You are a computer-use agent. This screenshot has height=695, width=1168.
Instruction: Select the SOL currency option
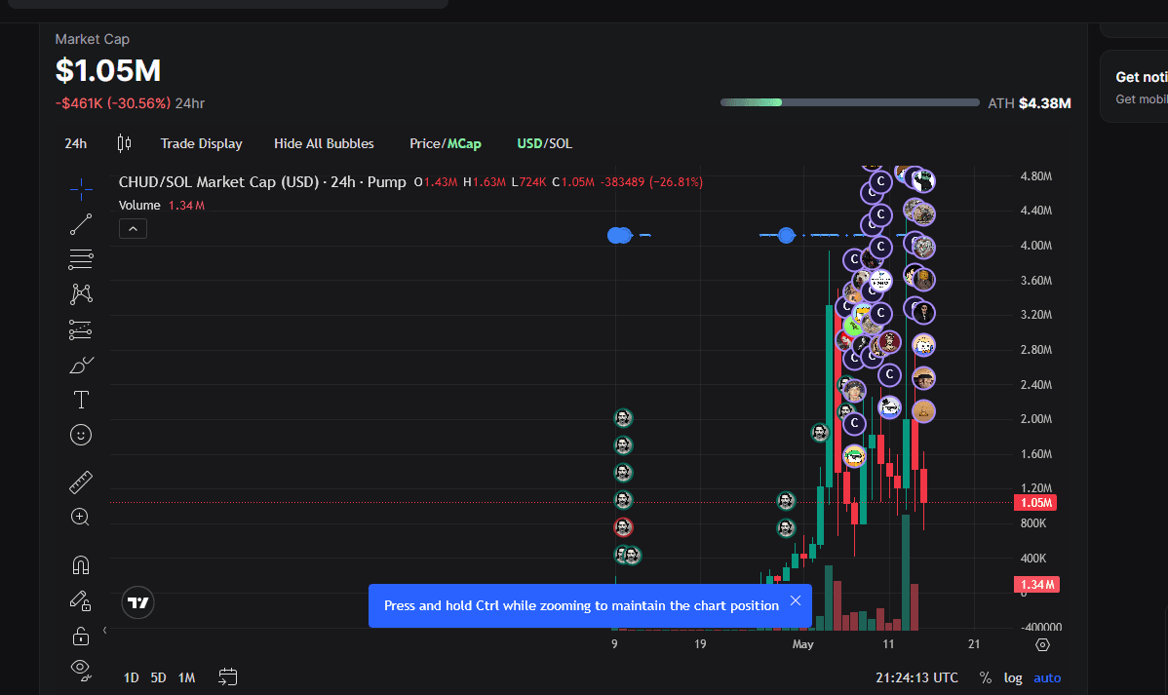tap(561, 143)
